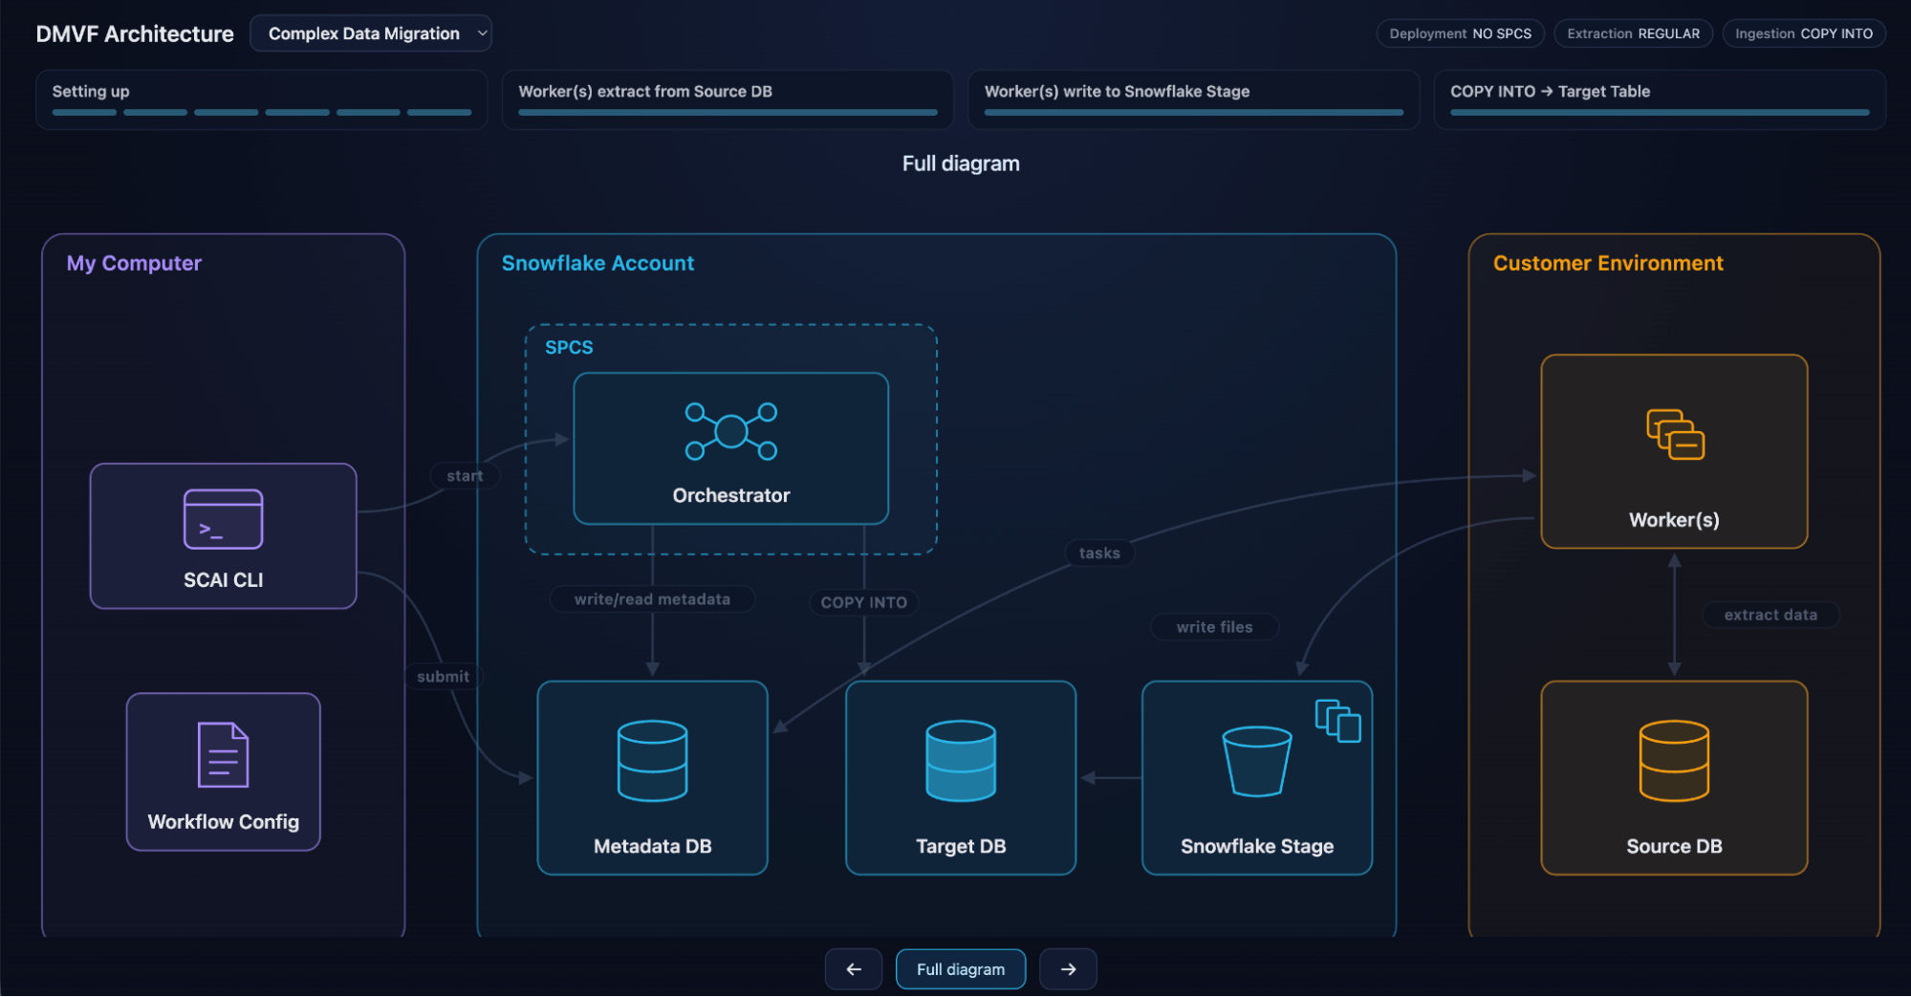Click the DMVF Architecture title
This screenshot has width=1911, height=997.
coord(135,33)
